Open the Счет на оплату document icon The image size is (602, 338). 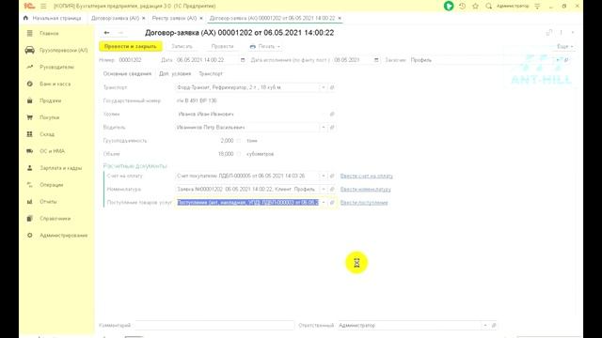pos(332,176)
